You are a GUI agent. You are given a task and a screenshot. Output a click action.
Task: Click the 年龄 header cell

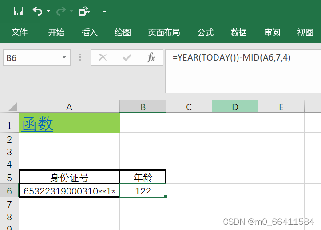(143, 177)
